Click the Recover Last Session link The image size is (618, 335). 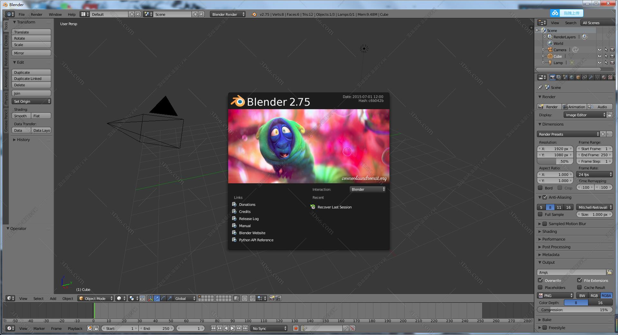coord(334,207)
